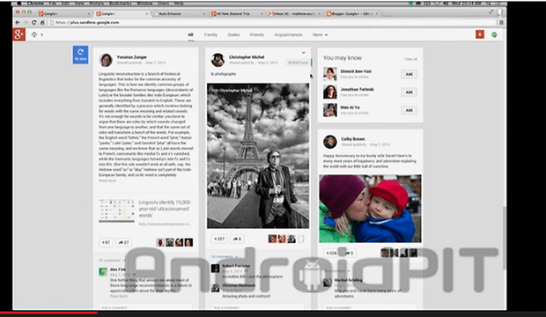Switch to the Auto Enhance browser tab
The width and height of the screenshot is (546, 317).
(180, 13)
